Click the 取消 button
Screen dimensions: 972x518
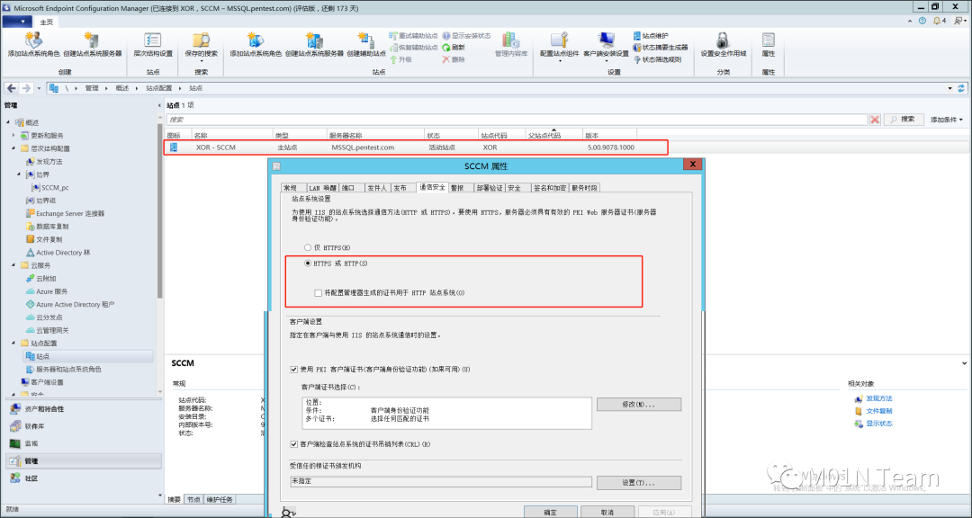tap(607, 513)
